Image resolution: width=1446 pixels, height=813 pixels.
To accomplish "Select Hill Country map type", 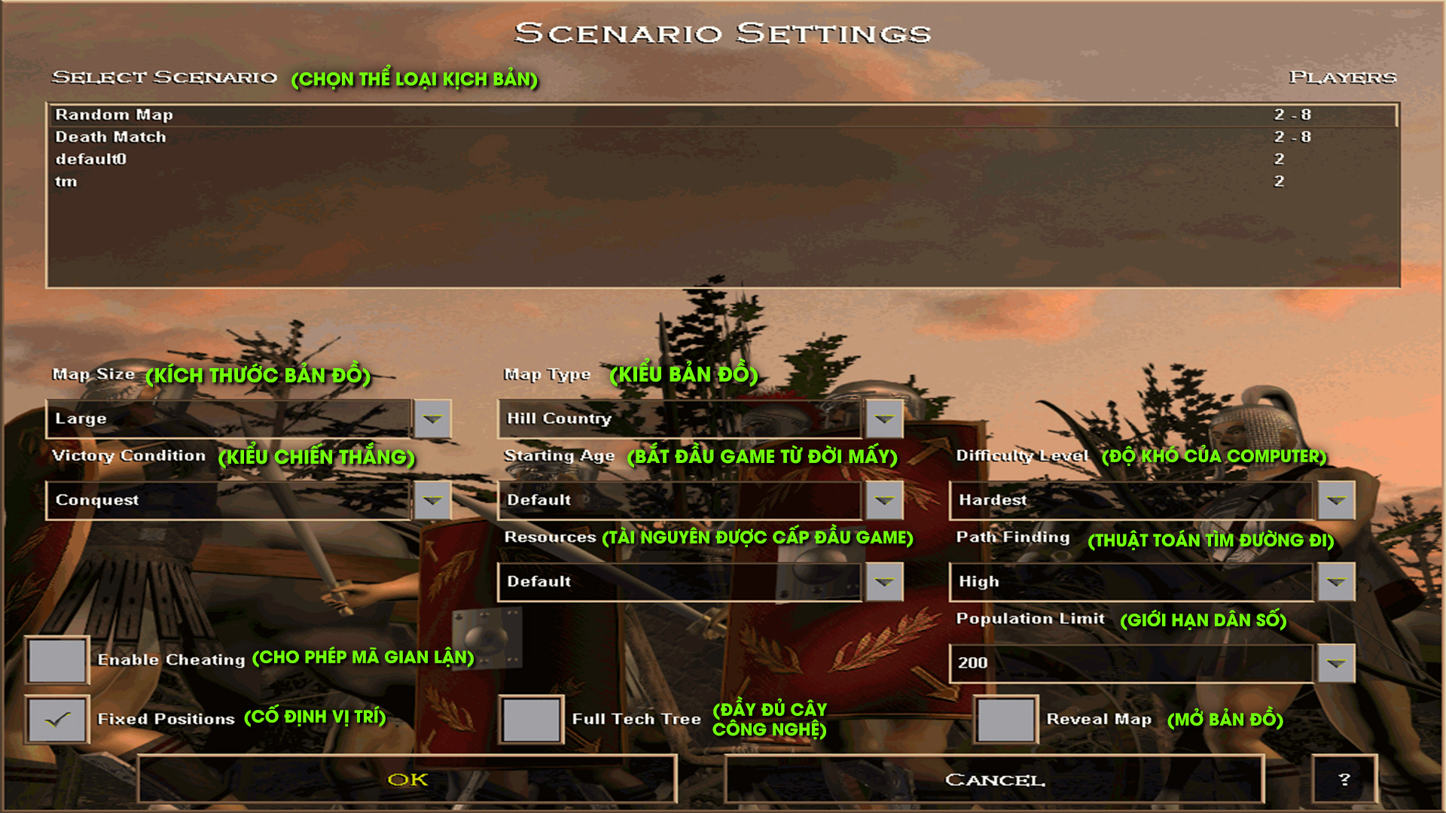I will point(695,417).
